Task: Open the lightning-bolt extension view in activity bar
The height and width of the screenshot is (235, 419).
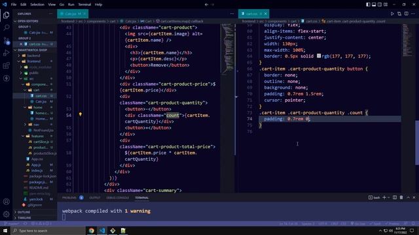Action: 6,78
